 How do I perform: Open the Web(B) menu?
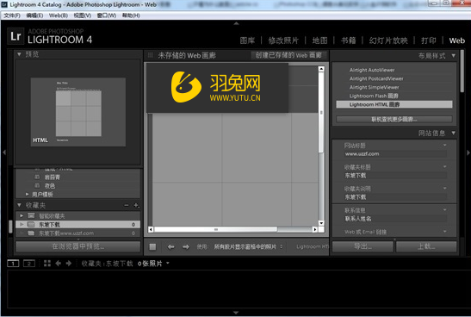coord(59,16)
